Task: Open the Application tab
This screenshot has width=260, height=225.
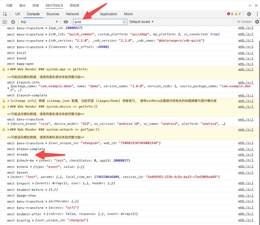Action: pyautogui.click(x=108, y=14)
